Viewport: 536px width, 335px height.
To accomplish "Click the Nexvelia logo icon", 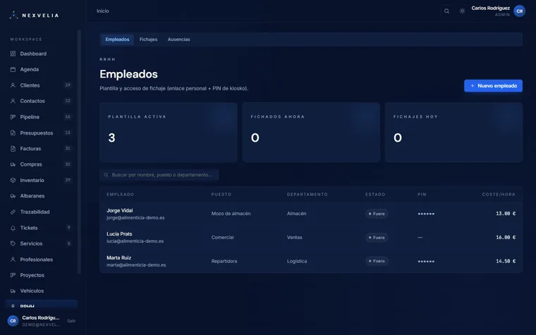I will [x=13, y=15].
